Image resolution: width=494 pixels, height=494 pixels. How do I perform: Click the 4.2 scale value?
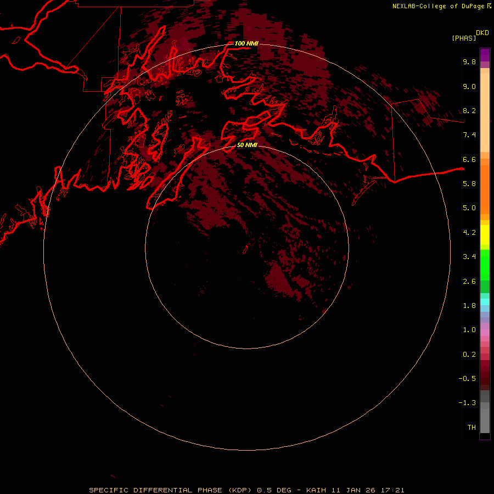469,233
